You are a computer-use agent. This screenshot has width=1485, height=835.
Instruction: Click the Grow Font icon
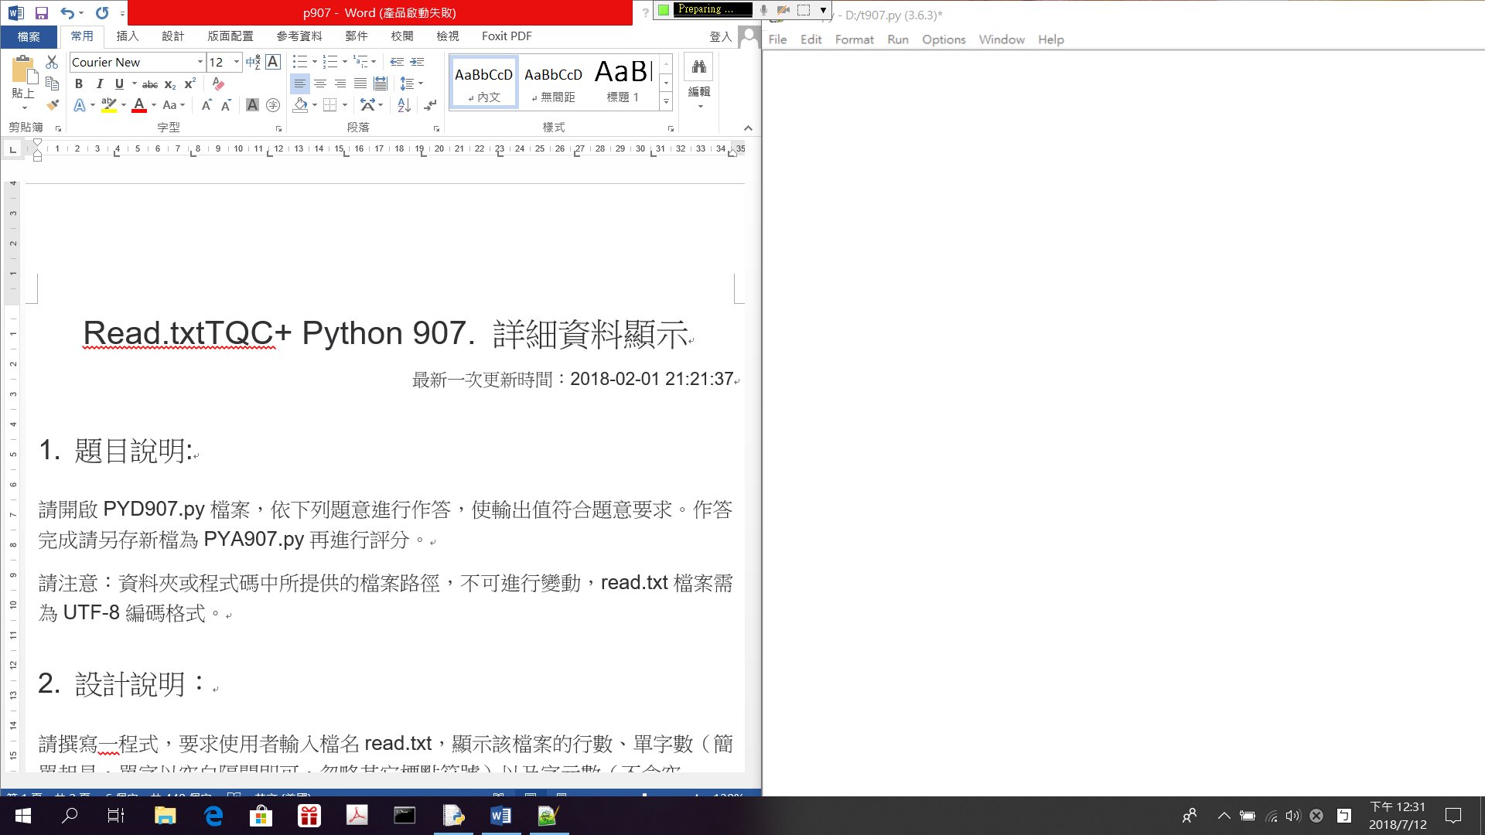(207, 104)
